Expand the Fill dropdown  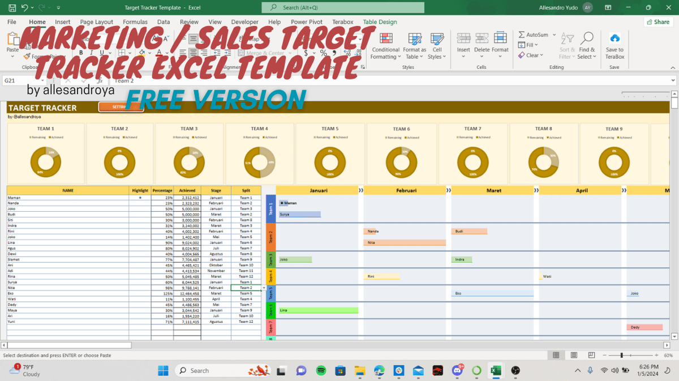(x=536, y=45)
